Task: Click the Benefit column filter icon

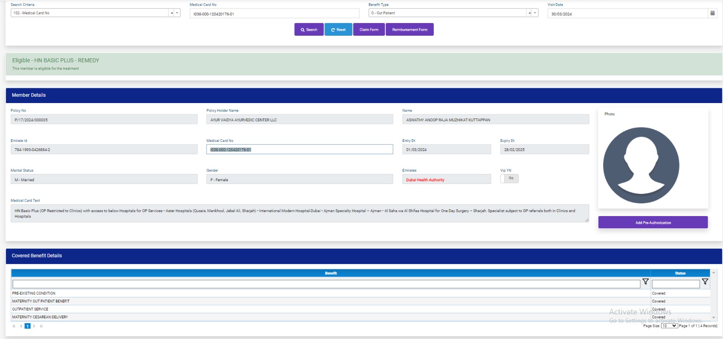Action: tap(645, 282)
